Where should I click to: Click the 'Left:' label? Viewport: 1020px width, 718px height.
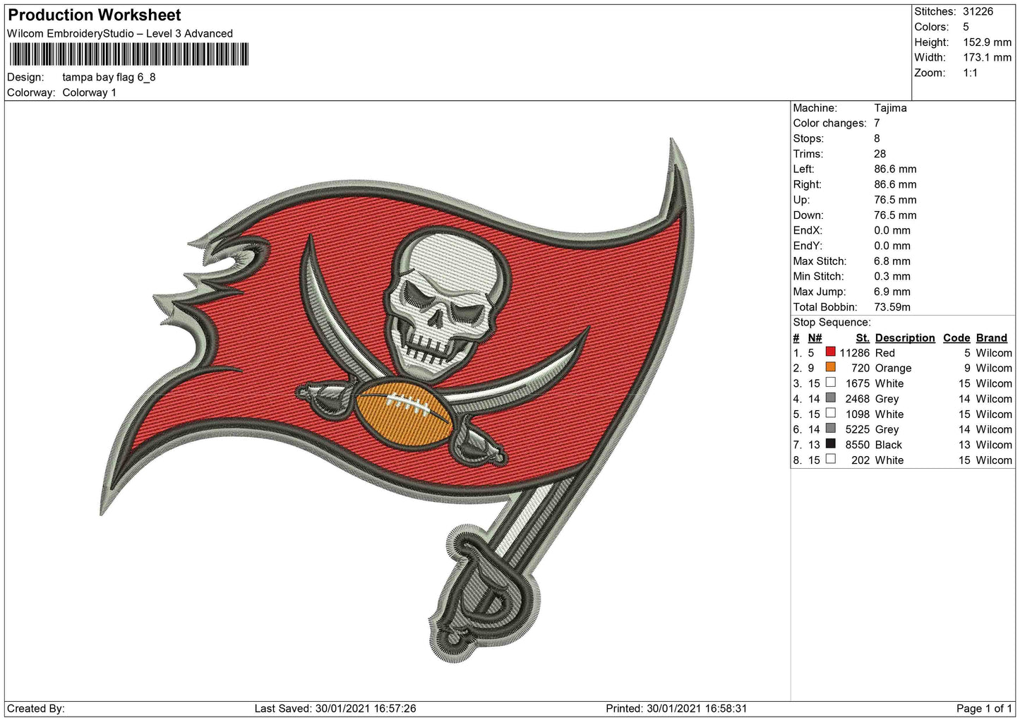(803, 169)
